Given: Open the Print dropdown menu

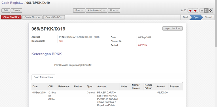Looking at the screenshot, I should point(79,11).
